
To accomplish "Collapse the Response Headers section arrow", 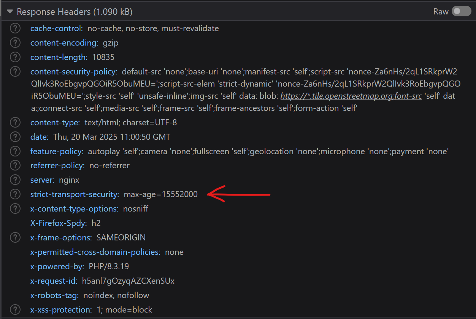I will click(10, 12).
